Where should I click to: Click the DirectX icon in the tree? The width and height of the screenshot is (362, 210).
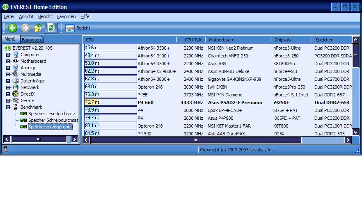click(16, 94)
